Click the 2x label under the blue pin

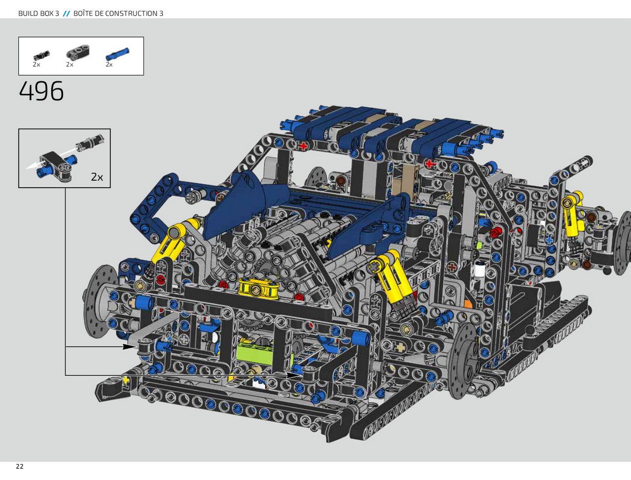coord(109,65)
